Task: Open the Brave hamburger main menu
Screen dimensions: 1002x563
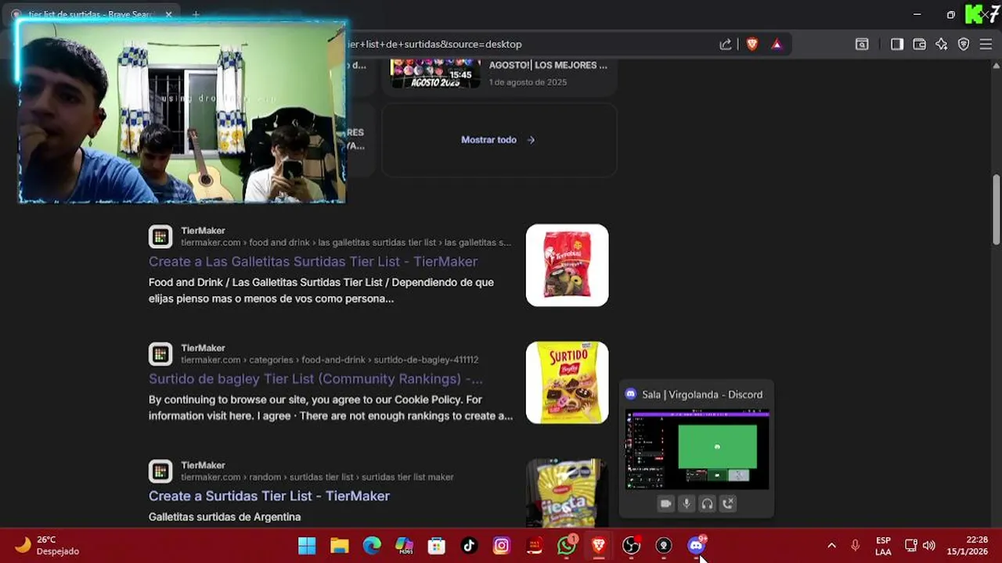Action: pos(986,45)
